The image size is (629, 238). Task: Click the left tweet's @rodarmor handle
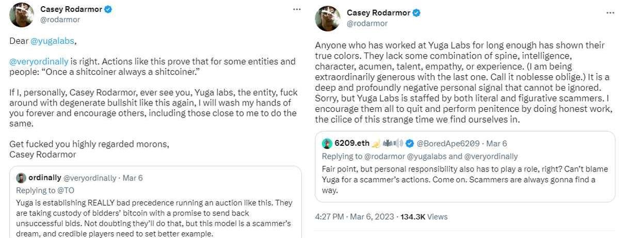59,20
